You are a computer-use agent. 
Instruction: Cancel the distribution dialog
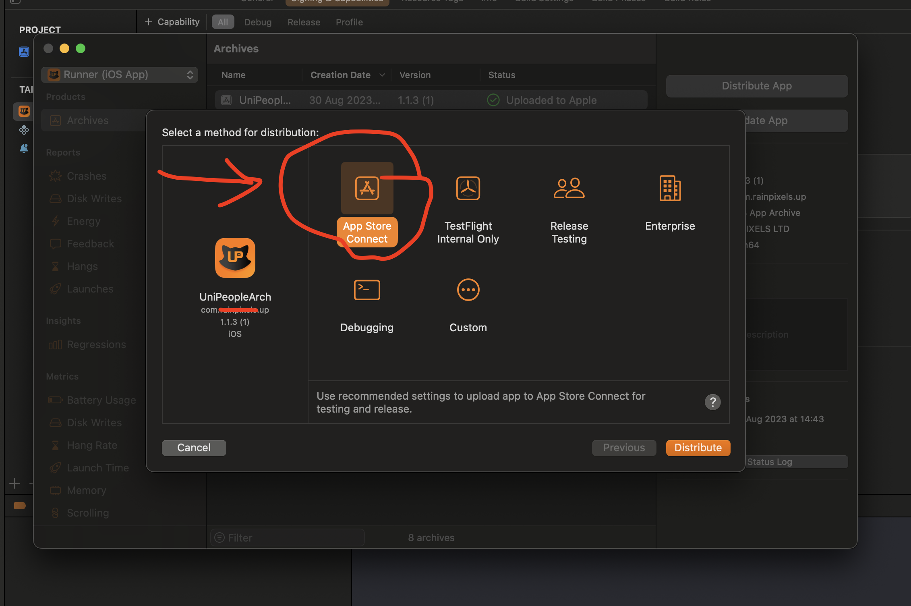click(194, 448)
